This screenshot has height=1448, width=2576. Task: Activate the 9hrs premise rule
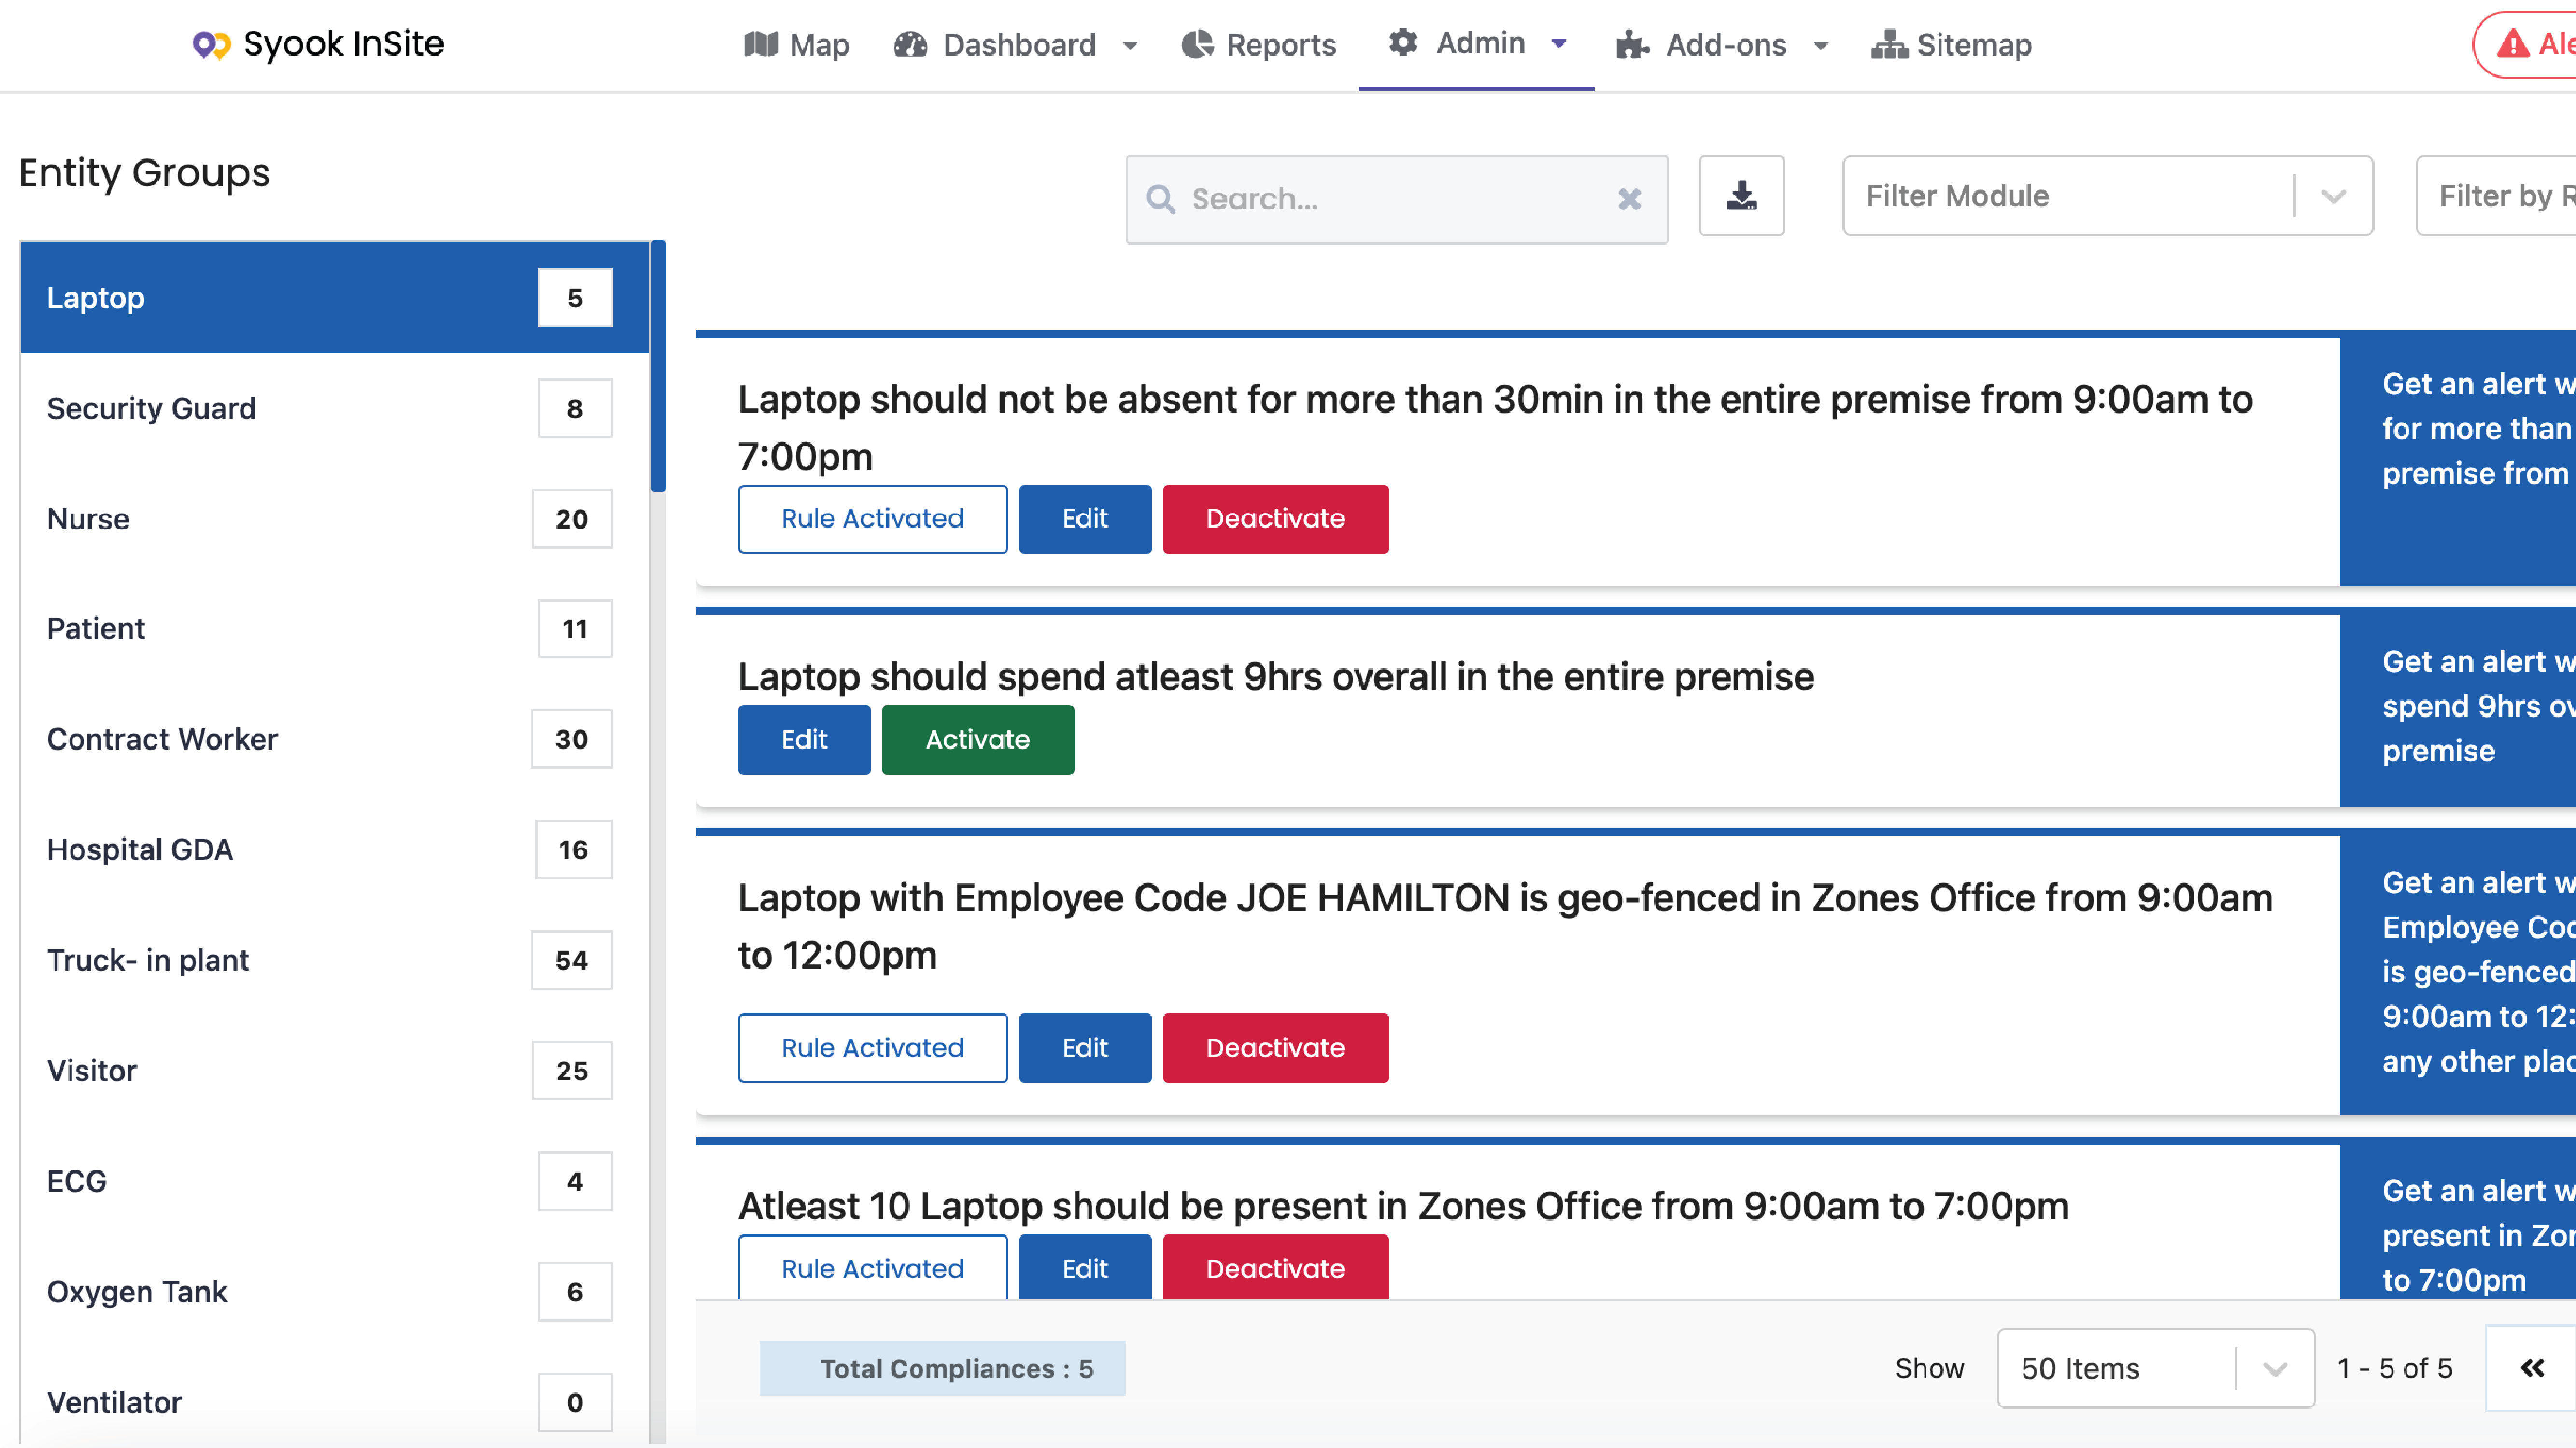click(977, 739)
